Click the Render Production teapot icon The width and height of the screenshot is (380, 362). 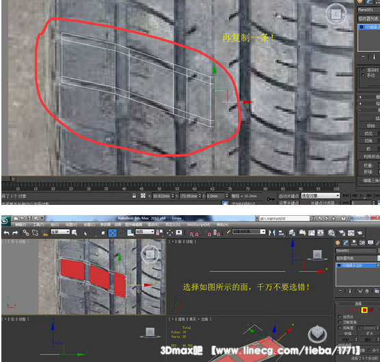(x=359, y=233)
